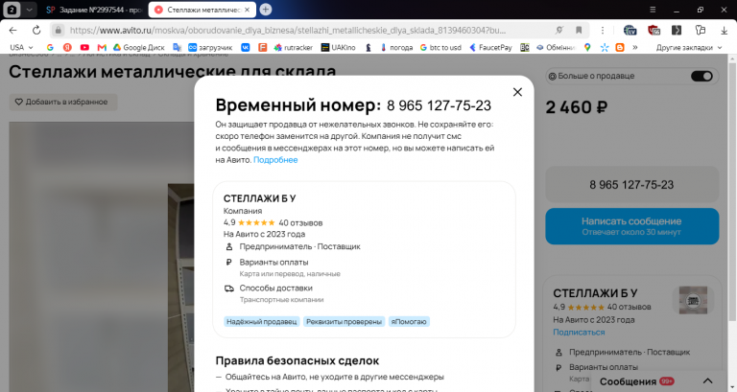Open btc to usd bookmark
This screenshot has width=737, height=392.
click(440, 47)
